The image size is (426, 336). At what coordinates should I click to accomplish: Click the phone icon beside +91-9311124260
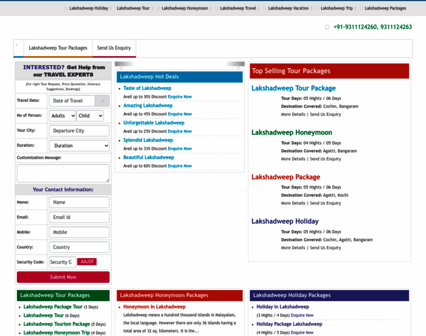pos(327,27)
